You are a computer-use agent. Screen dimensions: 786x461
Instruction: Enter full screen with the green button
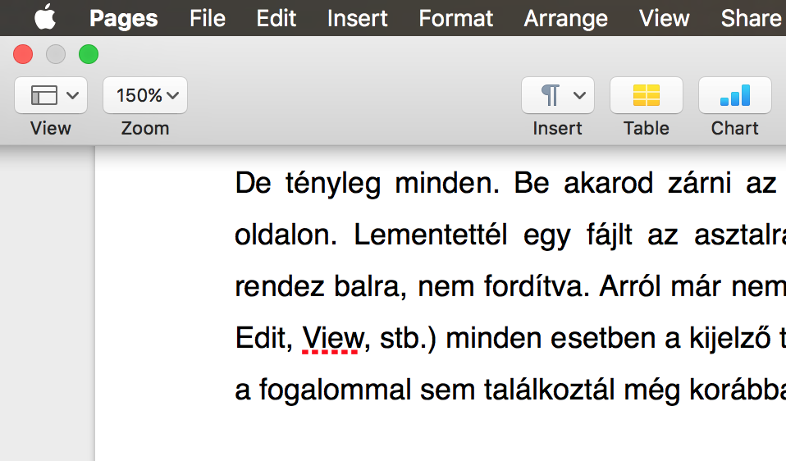pos(88,55)
